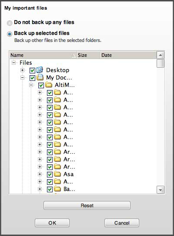Viewport: 174px width, 236px height.
Task: Uncheck the My Doc... checkbox
Action: pos(32,78)
